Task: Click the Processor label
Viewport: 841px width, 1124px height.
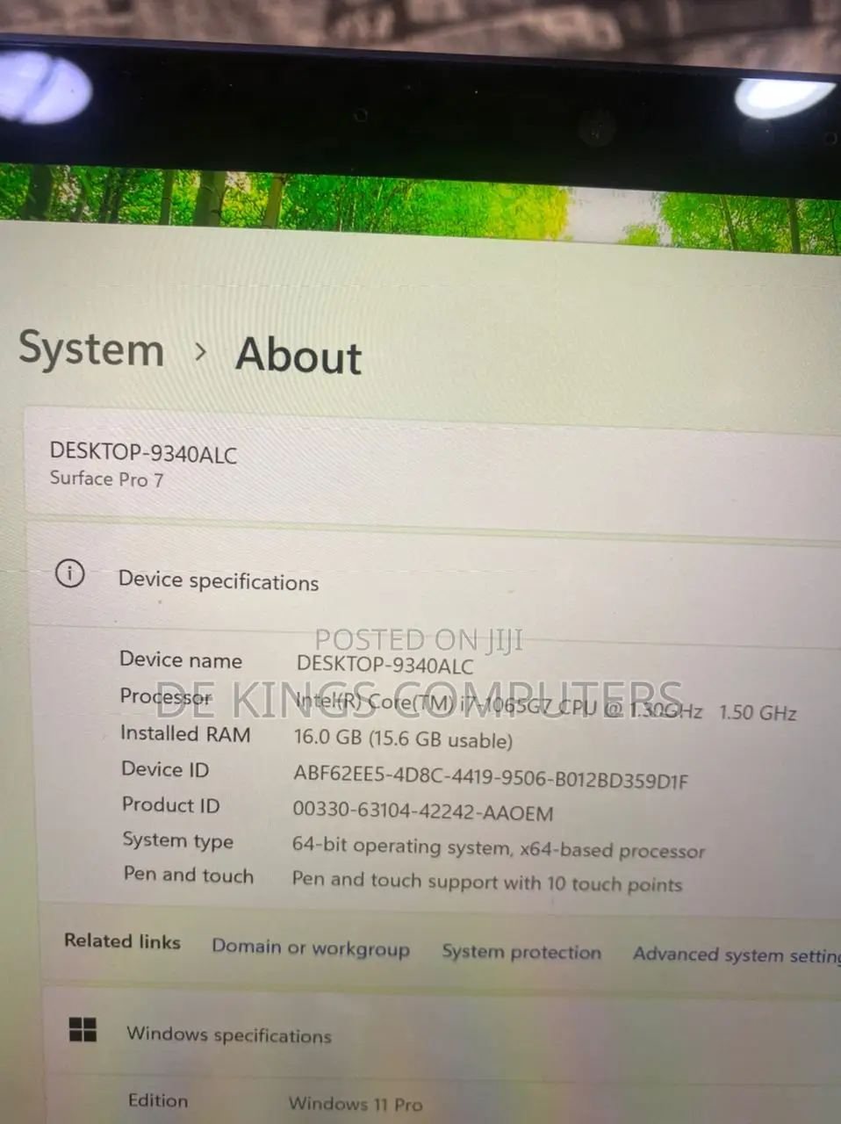Action: tap(166, 697)
